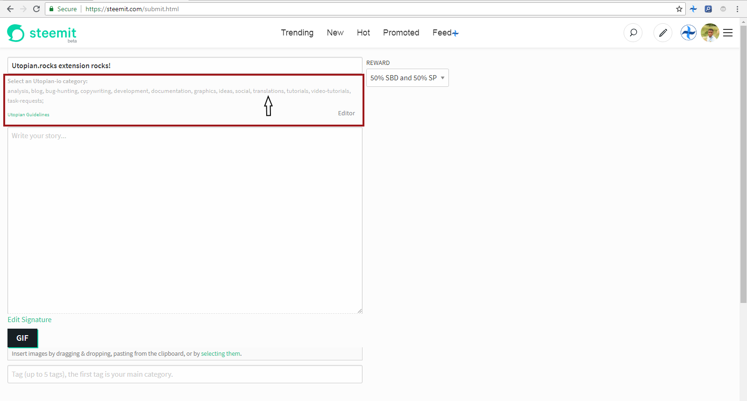Select the translations category
The image size is (747, 401).
click(x=269, y=91)
